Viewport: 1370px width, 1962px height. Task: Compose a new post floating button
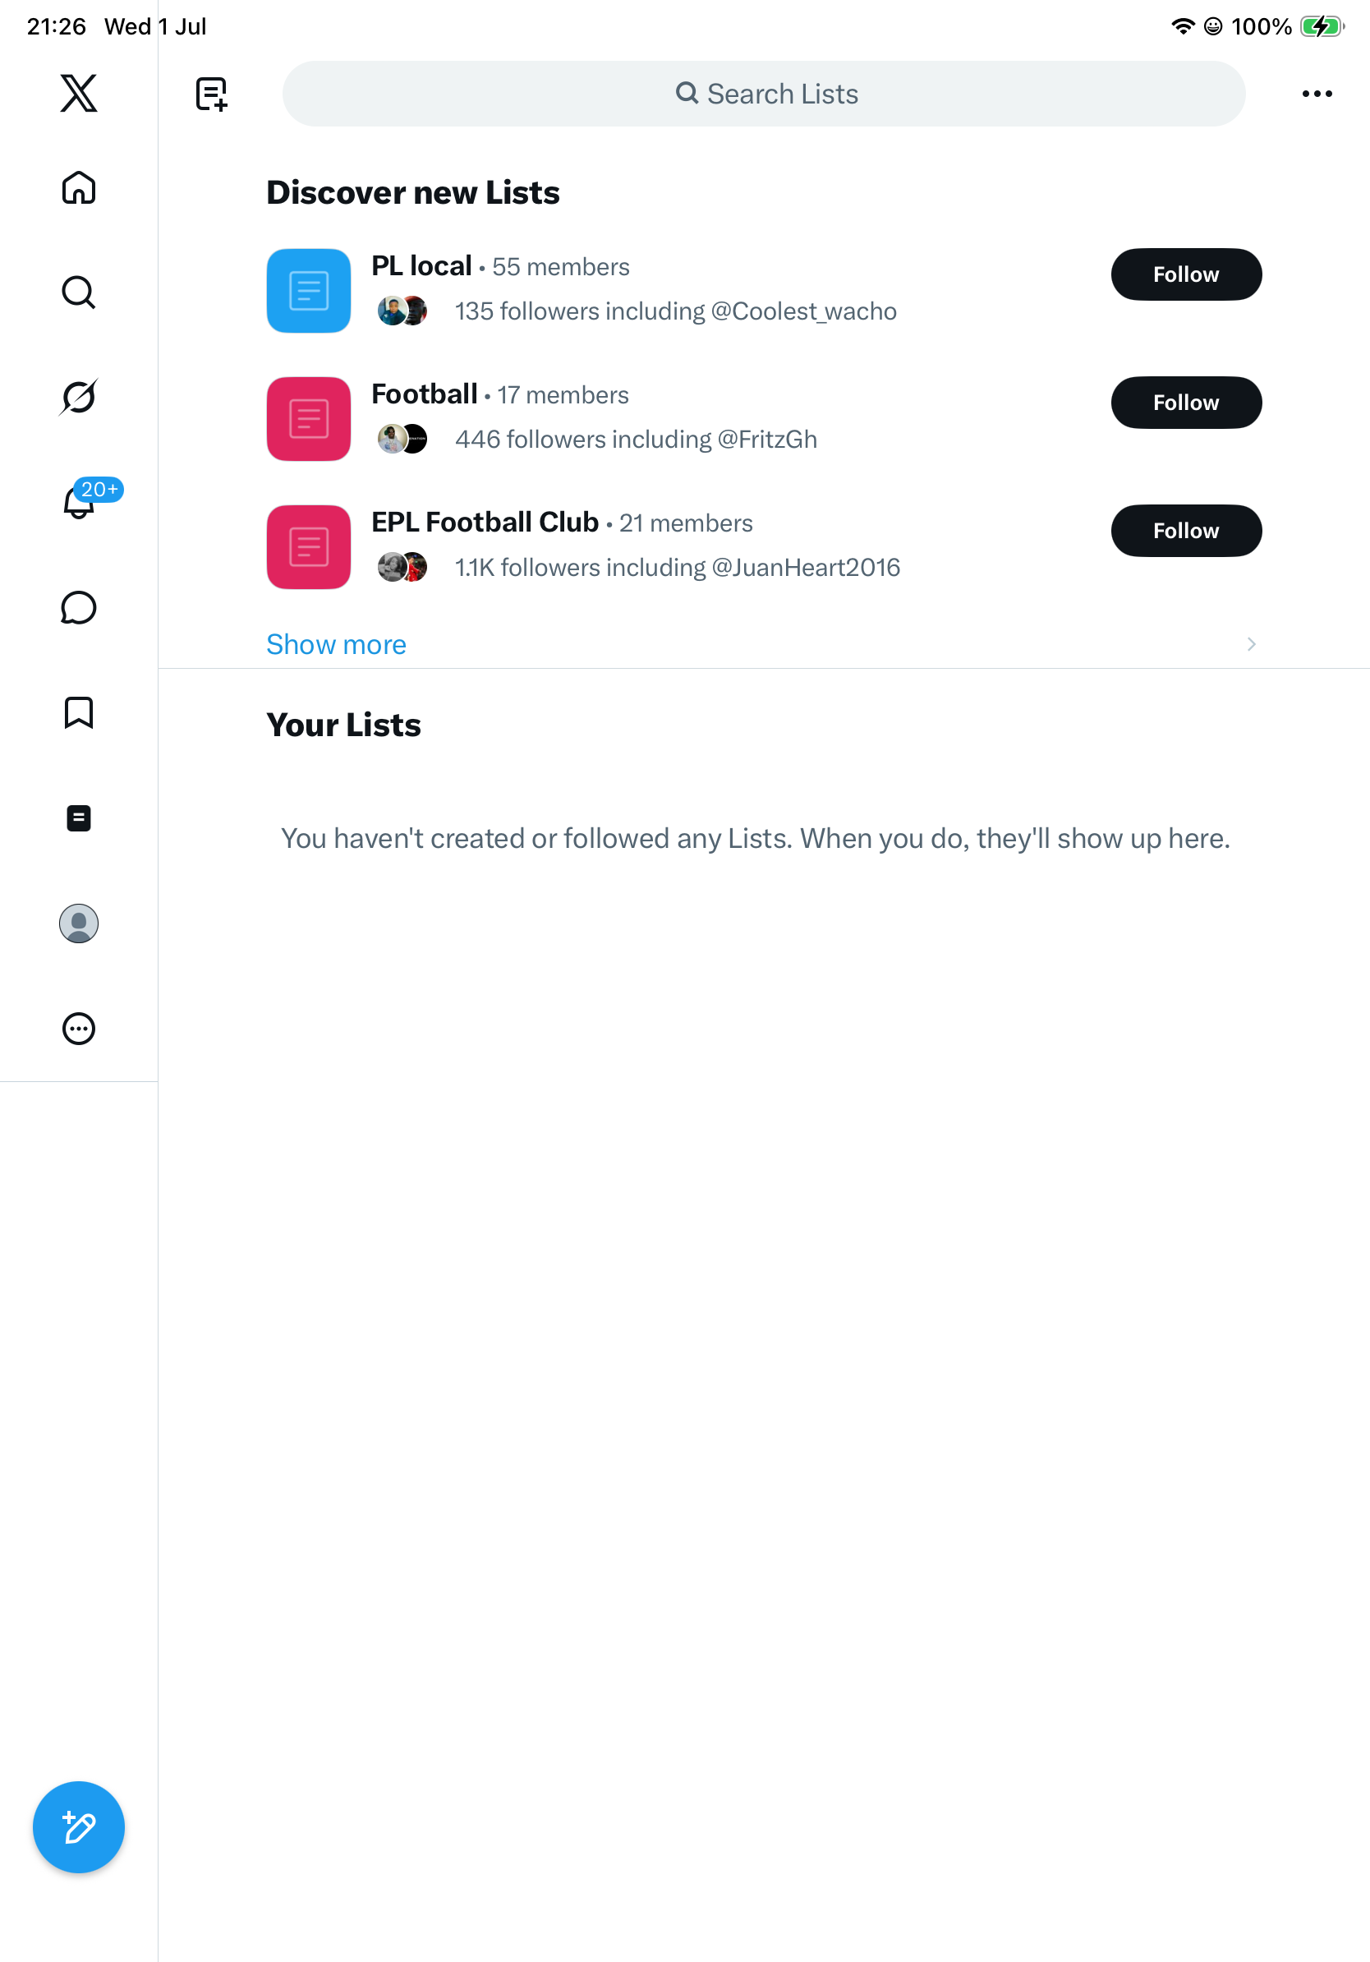(79, 1827)
